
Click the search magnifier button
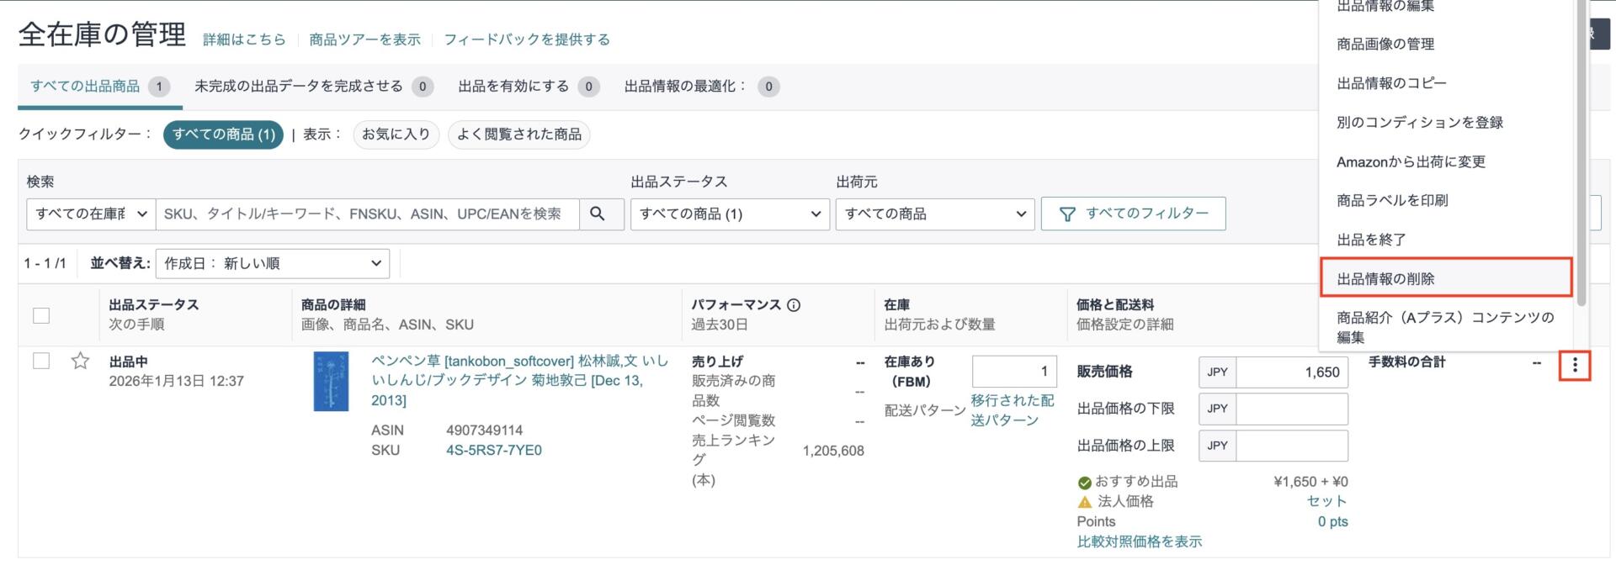coord(601,214)
